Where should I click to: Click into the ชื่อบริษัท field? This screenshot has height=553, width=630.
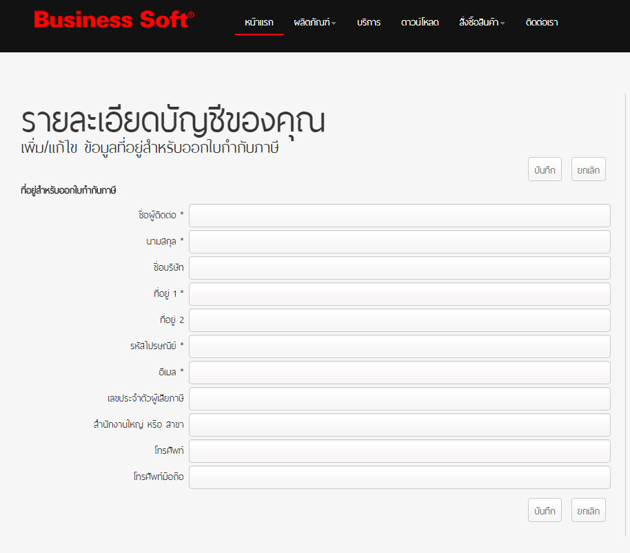[399, 268]
